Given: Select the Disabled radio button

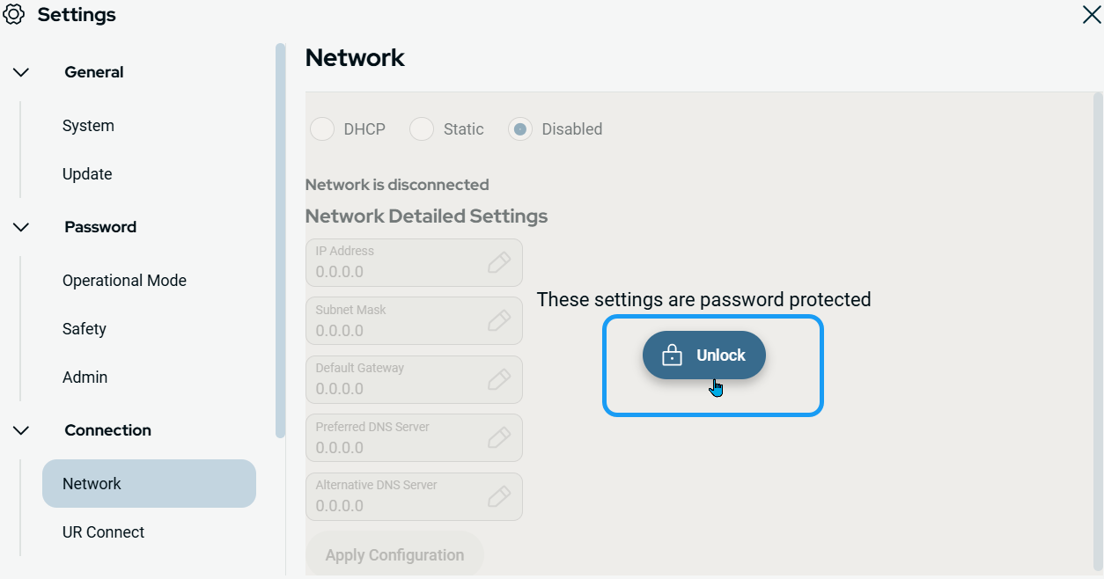Looking at the screenshot, I should (520, 129).
